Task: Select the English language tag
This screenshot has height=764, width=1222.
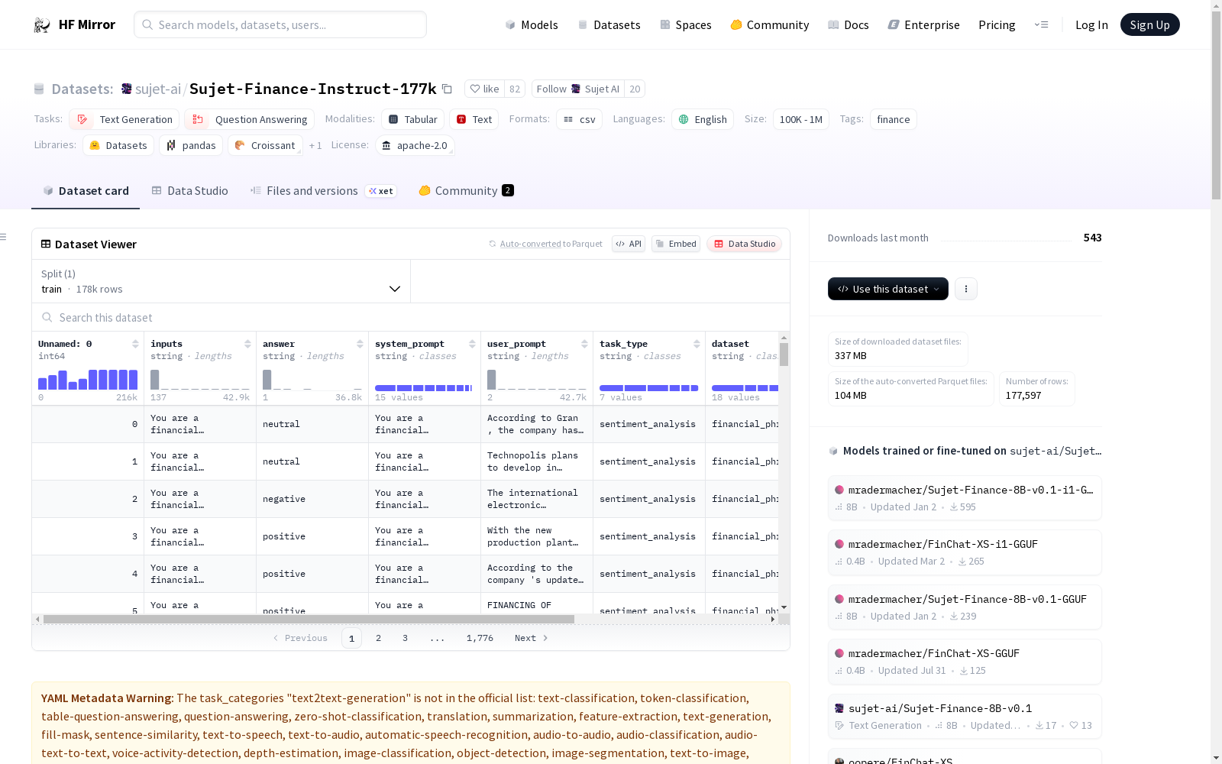Action: click(703, 119)
